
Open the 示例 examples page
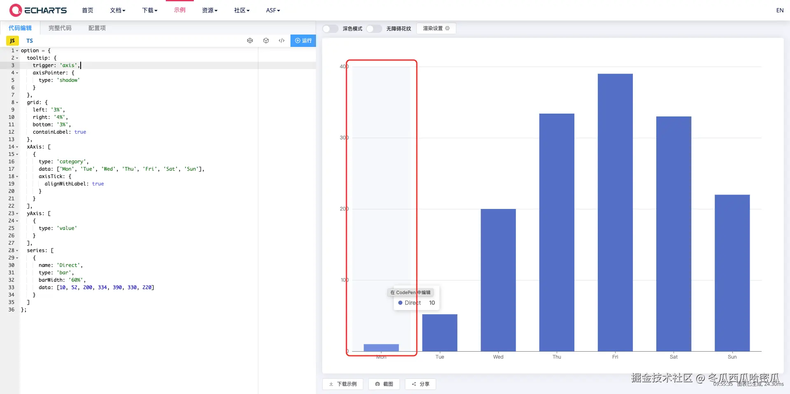(180, 10)
